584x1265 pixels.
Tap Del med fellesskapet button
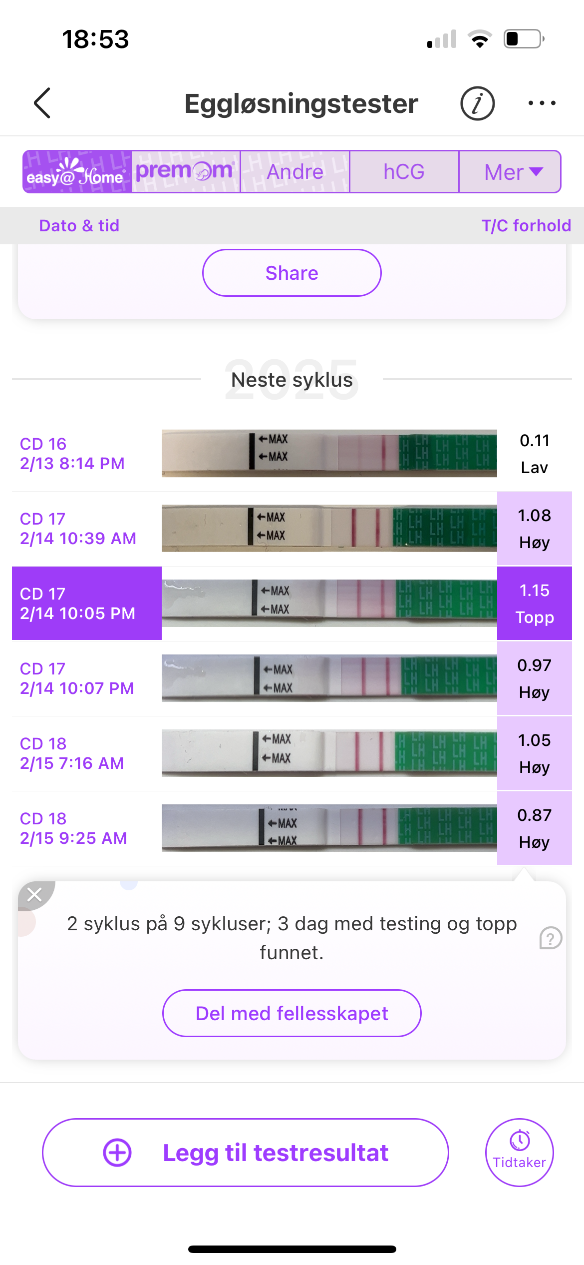click(292, 1013)
